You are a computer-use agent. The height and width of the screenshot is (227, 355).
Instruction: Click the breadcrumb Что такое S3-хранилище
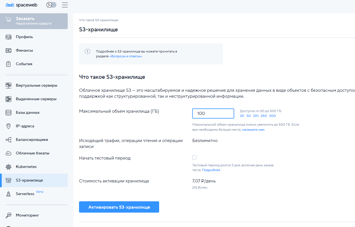98,20
